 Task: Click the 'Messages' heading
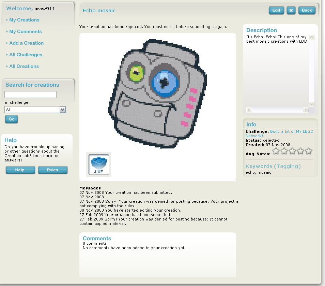pos(90,188)
